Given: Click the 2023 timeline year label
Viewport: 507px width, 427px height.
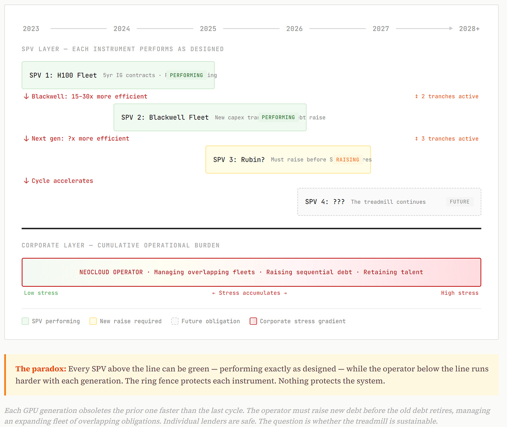Looking at the screenshot, I should [31, 29].
